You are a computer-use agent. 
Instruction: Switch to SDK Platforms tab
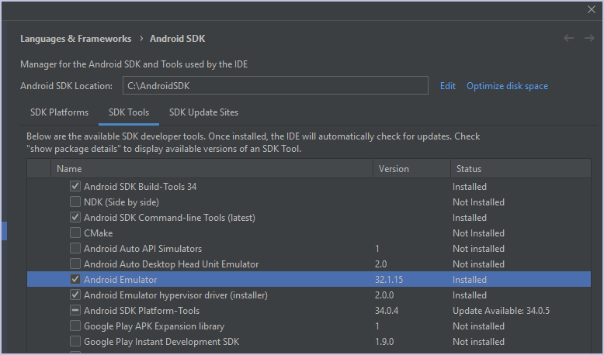[59, 112]
